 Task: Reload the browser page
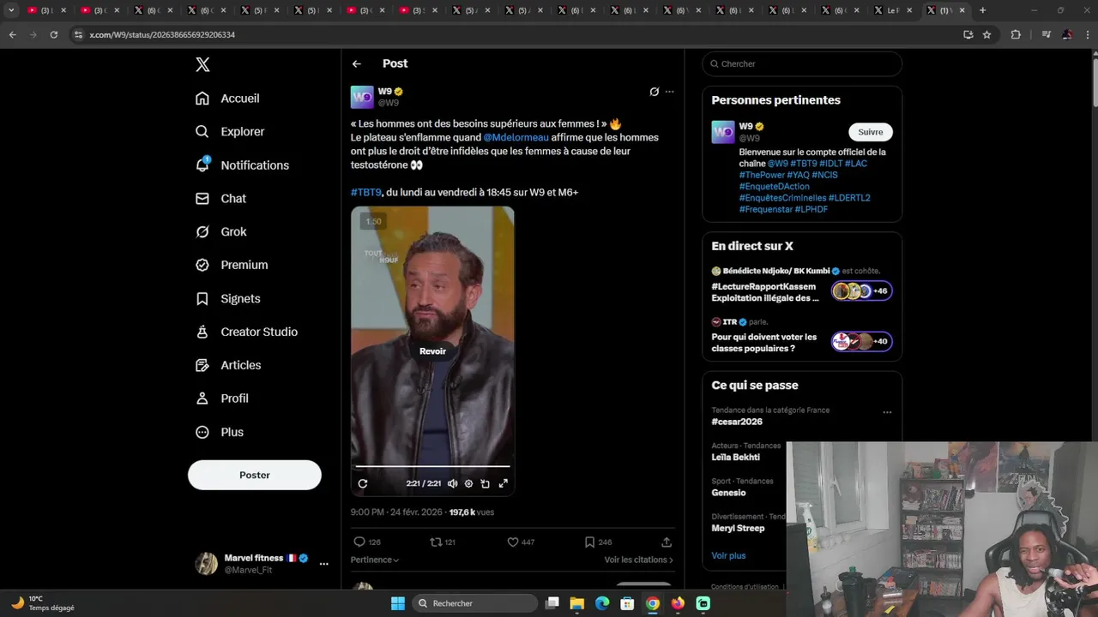tap(53, 34)
